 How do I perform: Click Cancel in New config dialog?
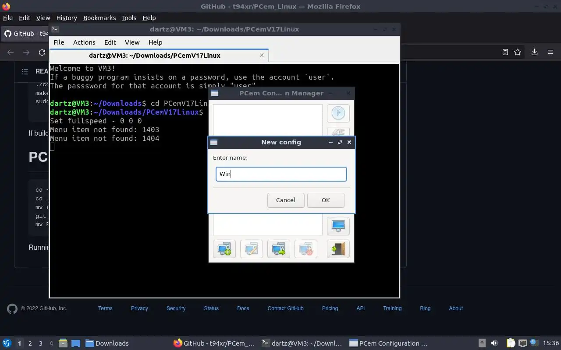click(x=285, y=200)
